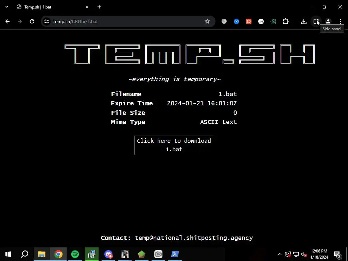Open the gray spiral app in taskbar

tap(158, 254)
